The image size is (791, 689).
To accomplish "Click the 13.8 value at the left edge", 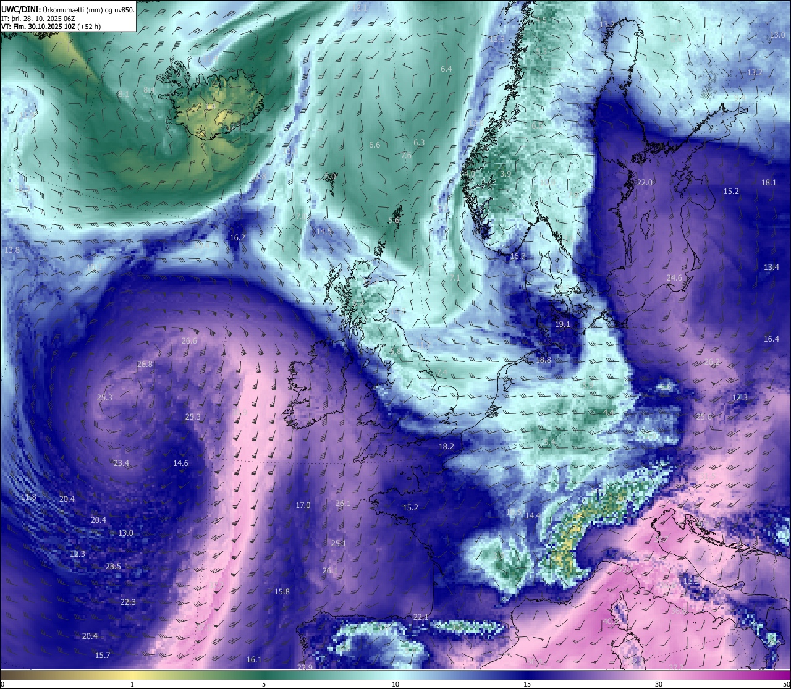I will [12, 250].
